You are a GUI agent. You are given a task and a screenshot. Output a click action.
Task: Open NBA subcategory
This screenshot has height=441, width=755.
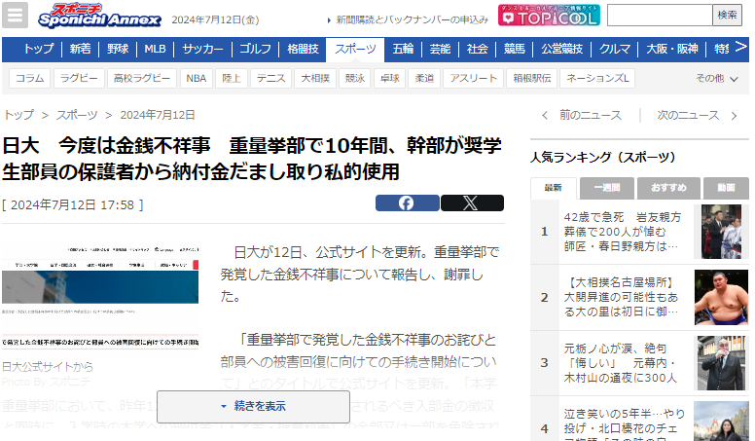tap(197, 78)
